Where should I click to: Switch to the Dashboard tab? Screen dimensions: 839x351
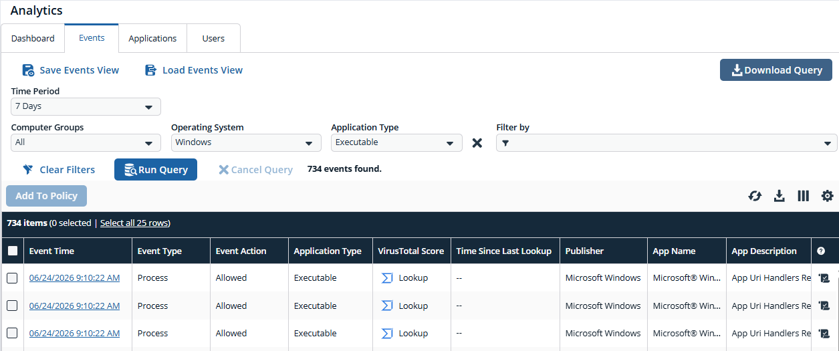click(33, 38)
